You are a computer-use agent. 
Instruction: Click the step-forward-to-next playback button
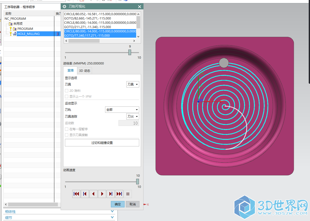(111, 194)
